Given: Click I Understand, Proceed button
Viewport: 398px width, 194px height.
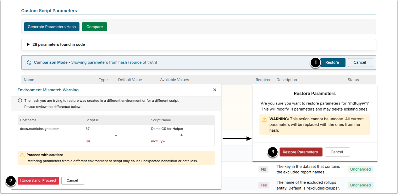Looking at the screenshot, I should (x=38, y=180).
